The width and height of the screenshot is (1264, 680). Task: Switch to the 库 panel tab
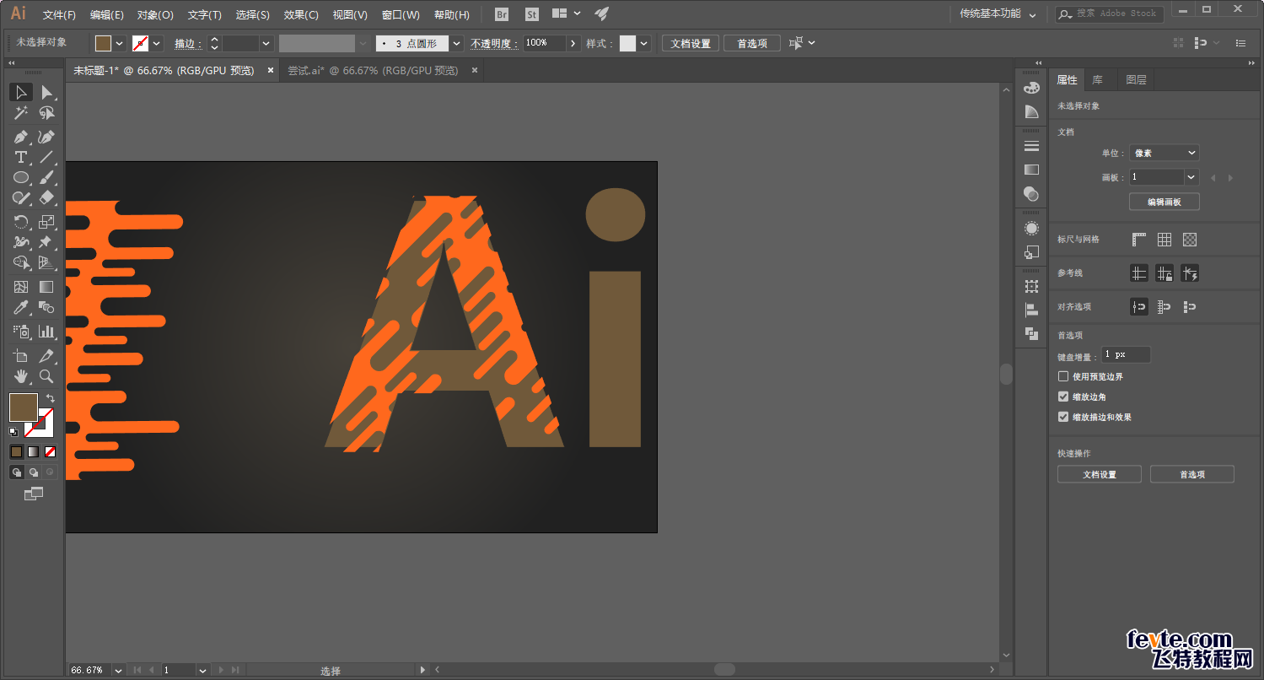coord(1098,80)
